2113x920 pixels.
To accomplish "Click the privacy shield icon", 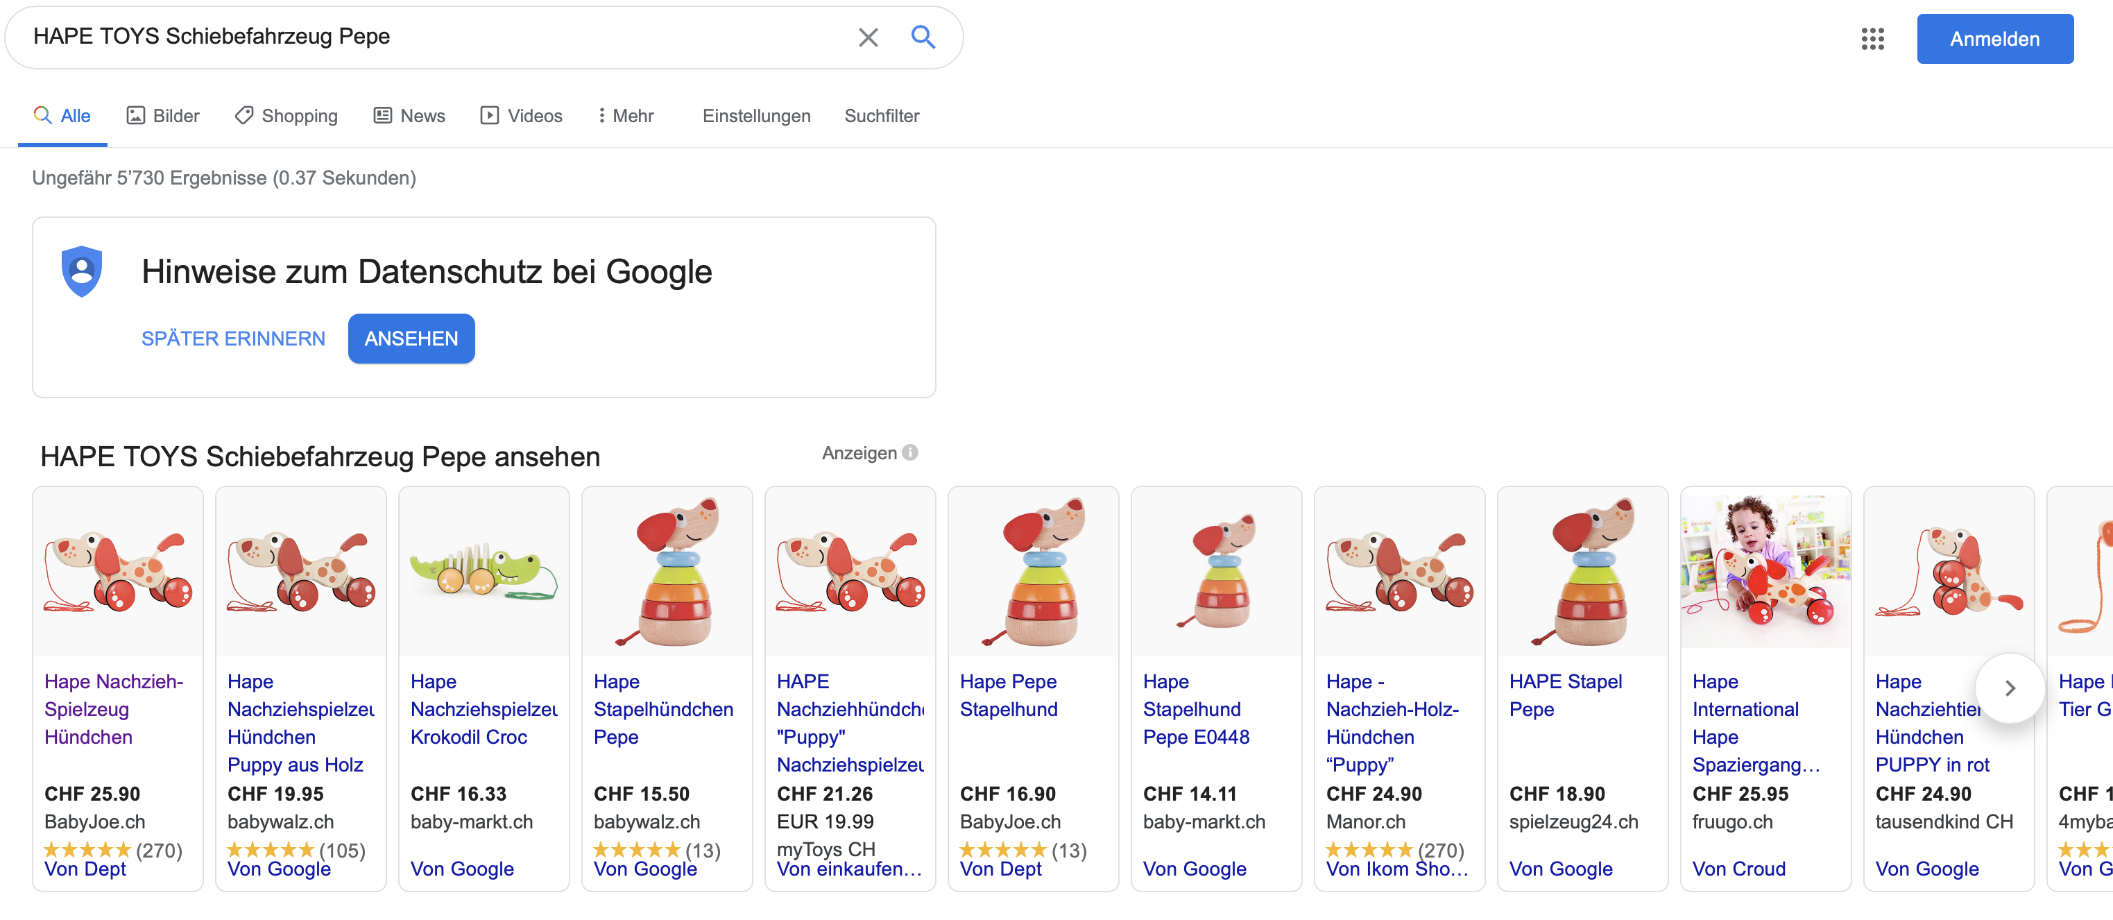I will [x=82, y=271].
